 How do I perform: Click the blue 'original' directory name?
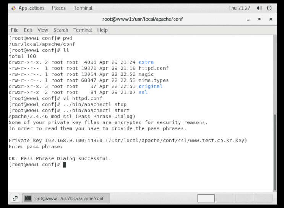(x=151, y=86)
